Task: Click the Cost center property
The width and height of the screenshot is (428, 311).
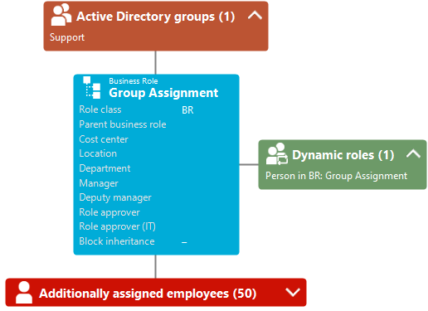Action: (x=104, y=139)
